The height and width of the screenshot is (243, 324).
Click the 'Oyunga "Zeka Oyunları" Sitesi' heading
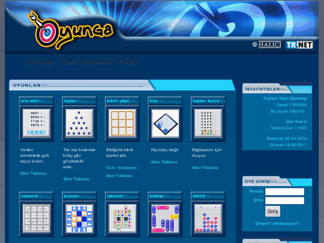pos(82,62)
